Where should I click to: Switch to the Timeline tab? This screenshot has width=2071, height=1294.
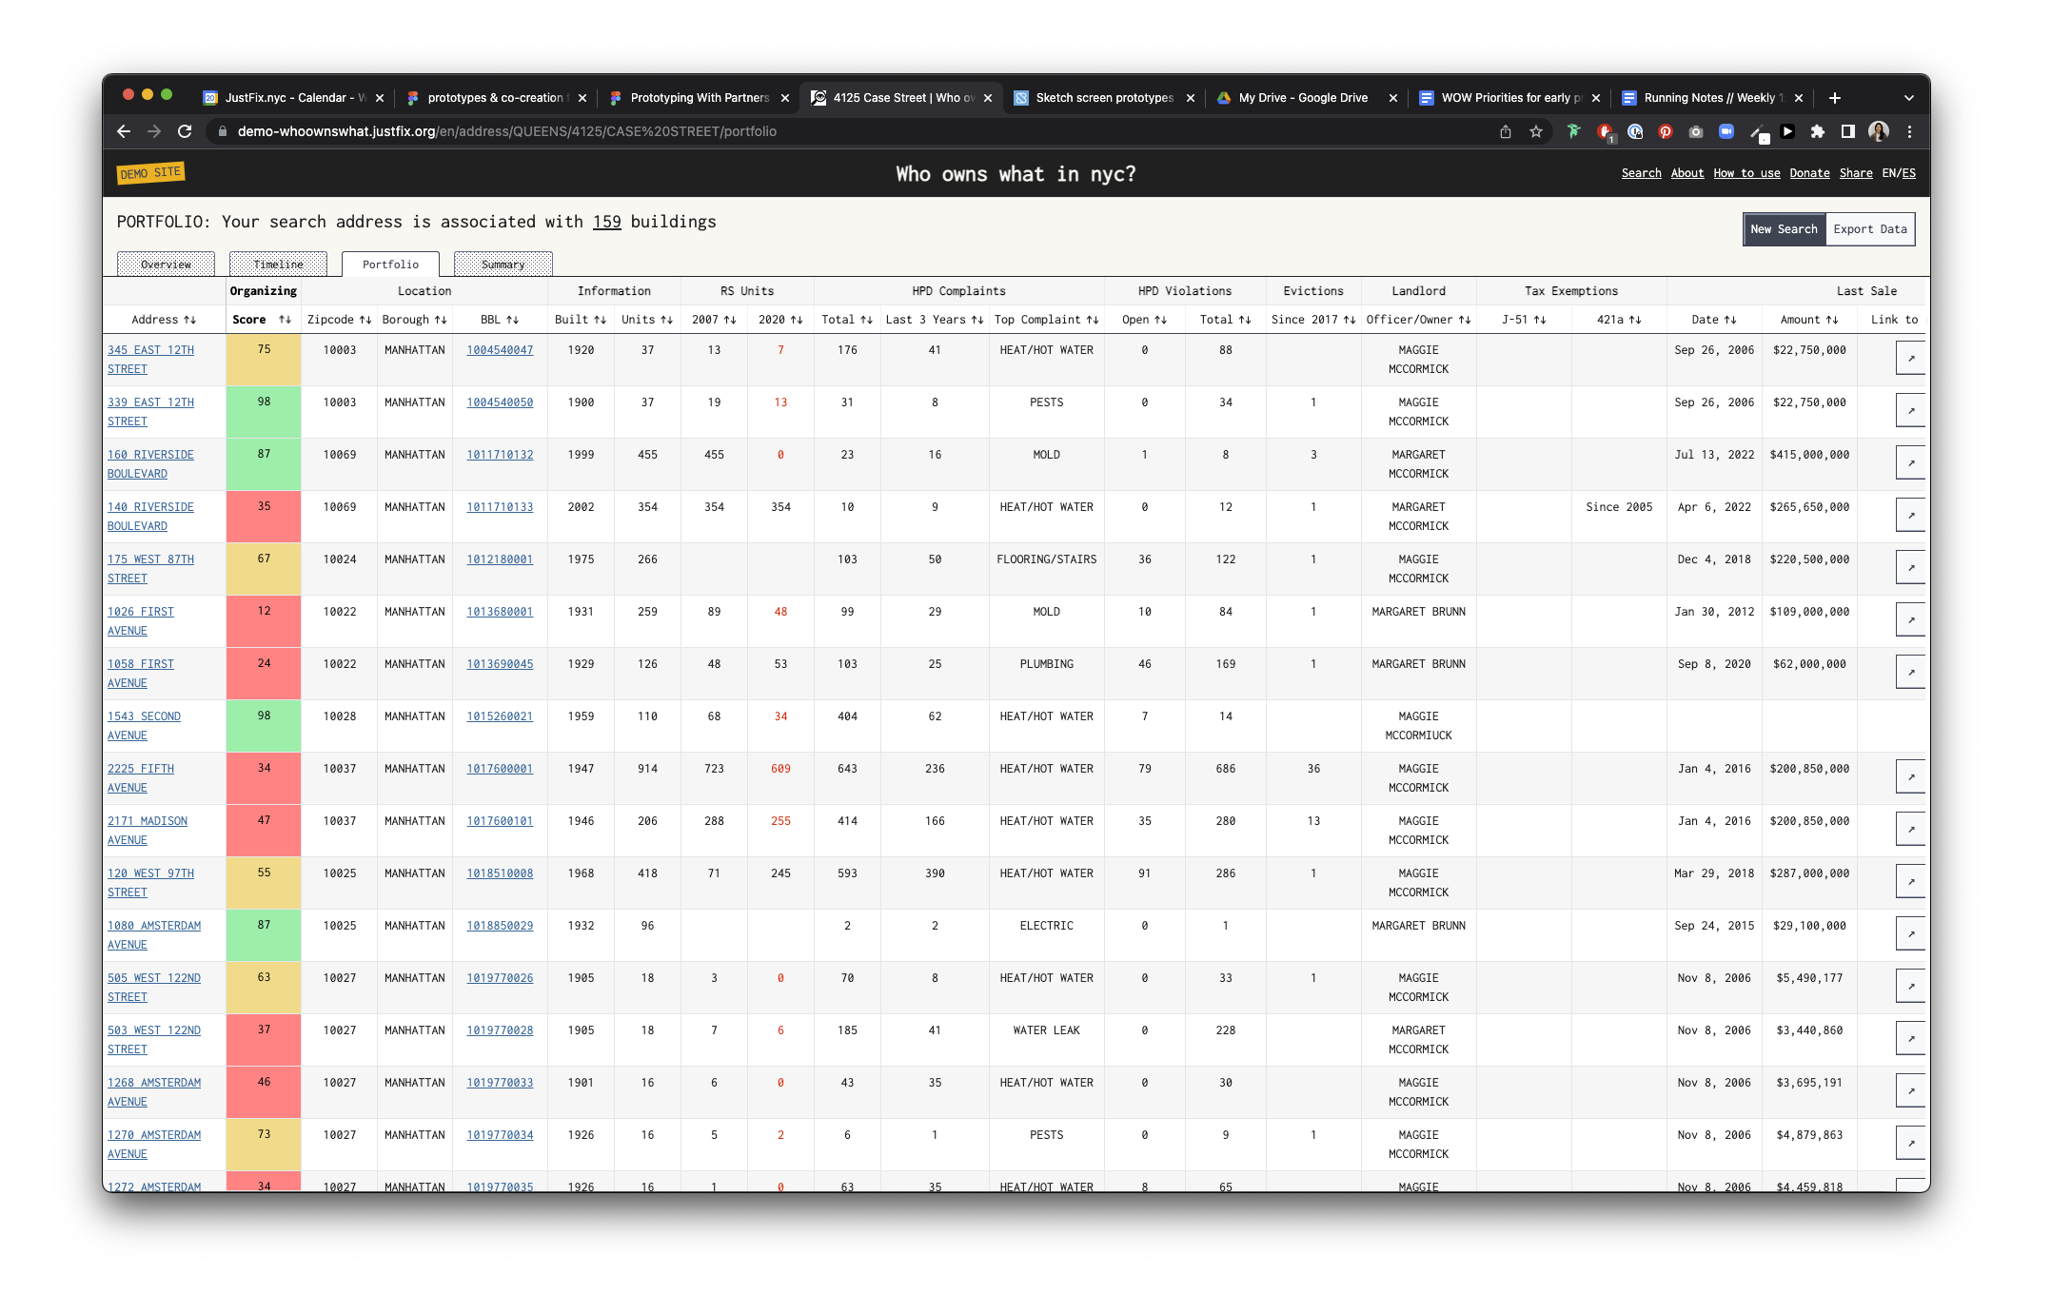(x=278, y=265)
